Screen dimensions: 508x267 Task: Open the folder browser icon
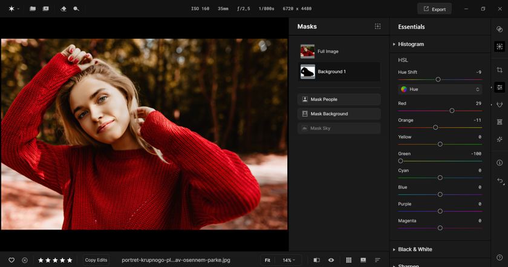pos(33,8)
